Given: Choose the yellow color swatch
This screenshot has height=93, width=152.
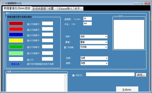Looking at the screenshot, I should (x=16, y=41).
